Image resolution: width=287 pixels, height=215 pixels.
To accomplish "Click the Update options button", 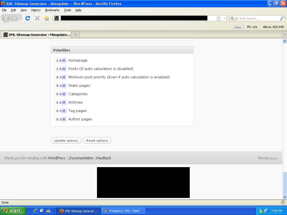I will (66, 141).
